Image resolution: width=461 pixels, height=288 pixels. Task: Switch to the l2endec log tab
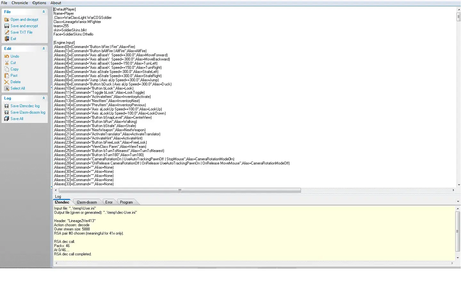point(62,202)
